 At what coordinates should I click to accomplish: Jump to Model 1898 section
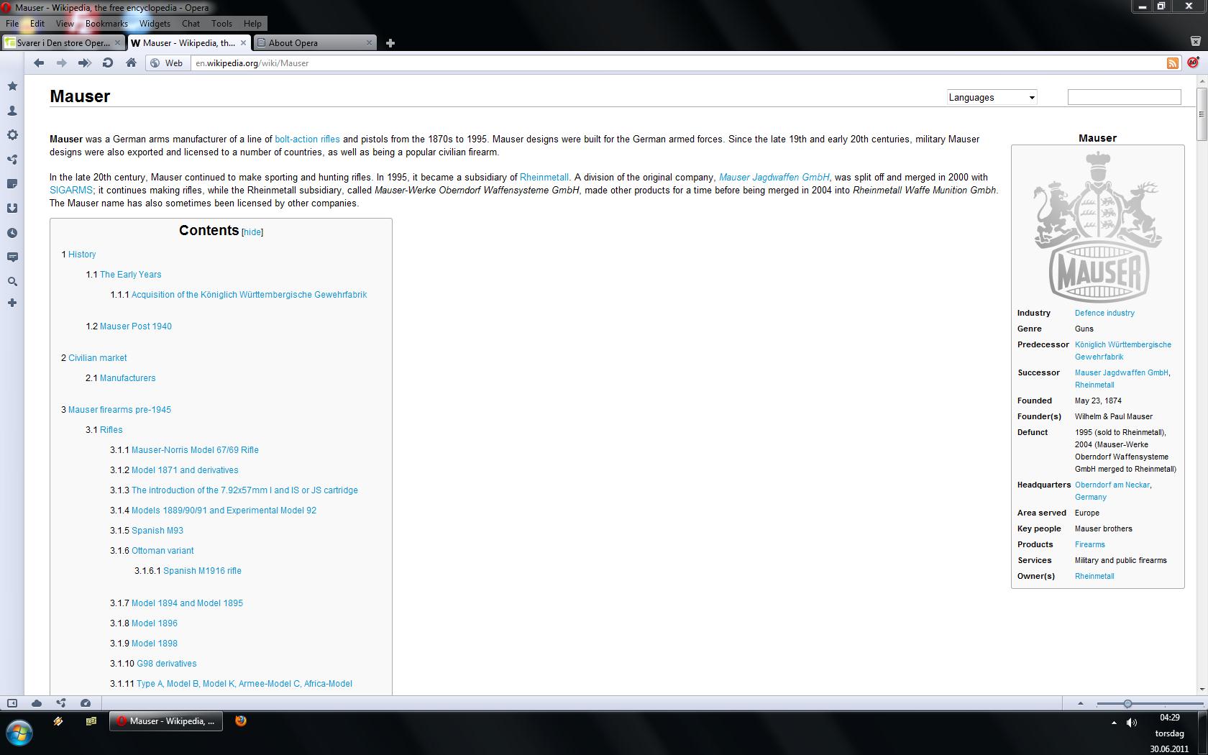click(x=155, y=644)
